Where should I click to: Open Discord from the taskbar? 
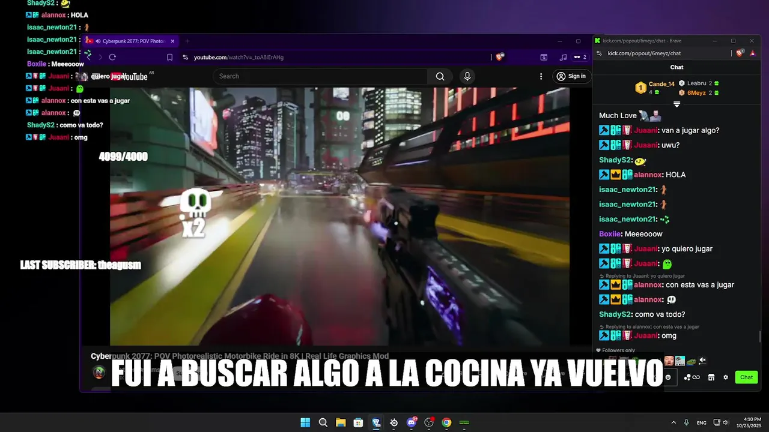[x=412, y=422]
